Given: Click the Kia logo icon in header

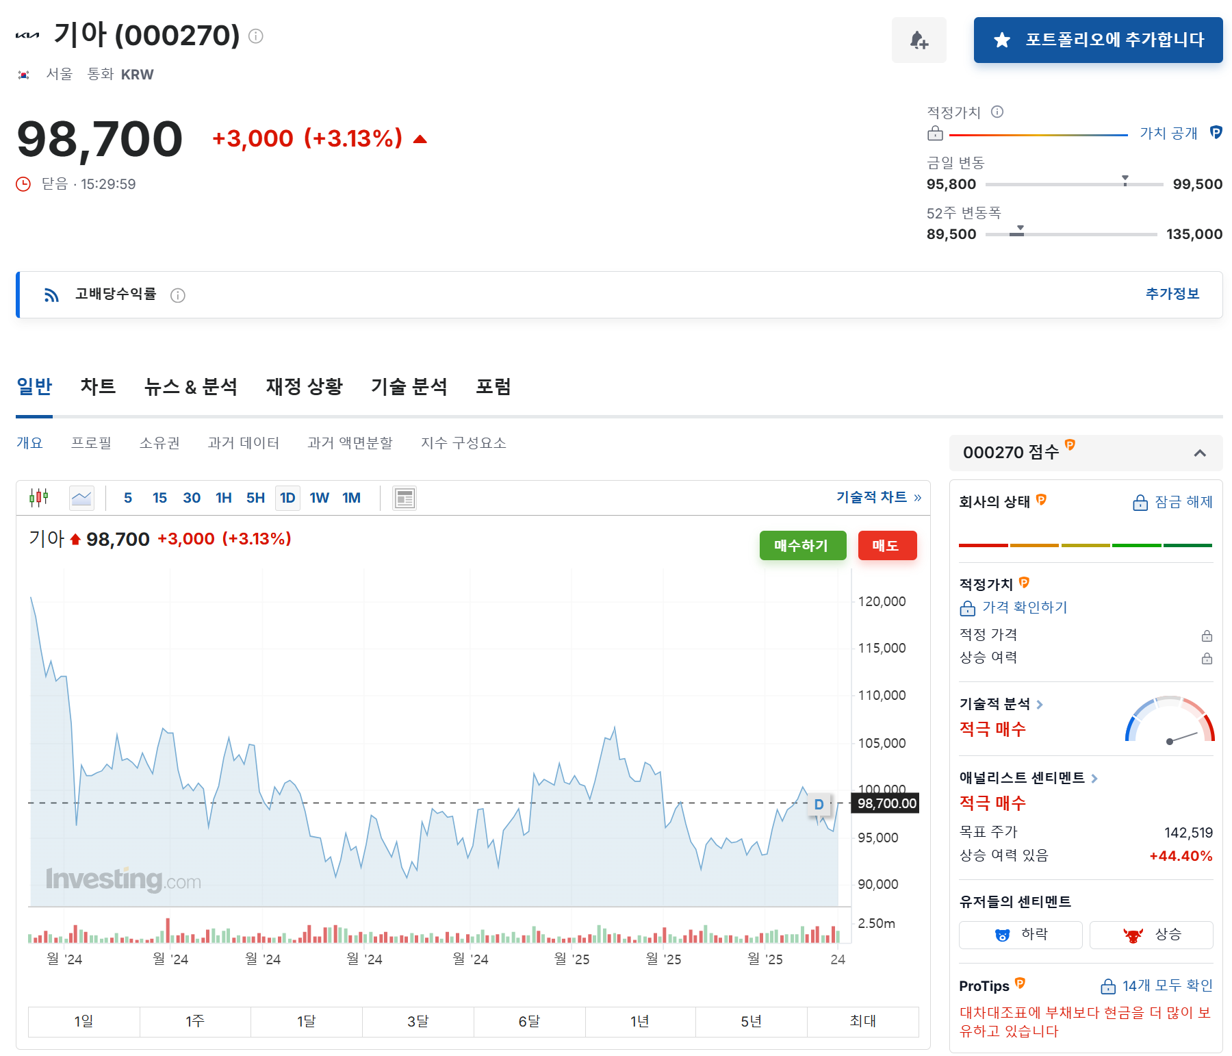Looking at the screenshot, I should coord(27,35).
